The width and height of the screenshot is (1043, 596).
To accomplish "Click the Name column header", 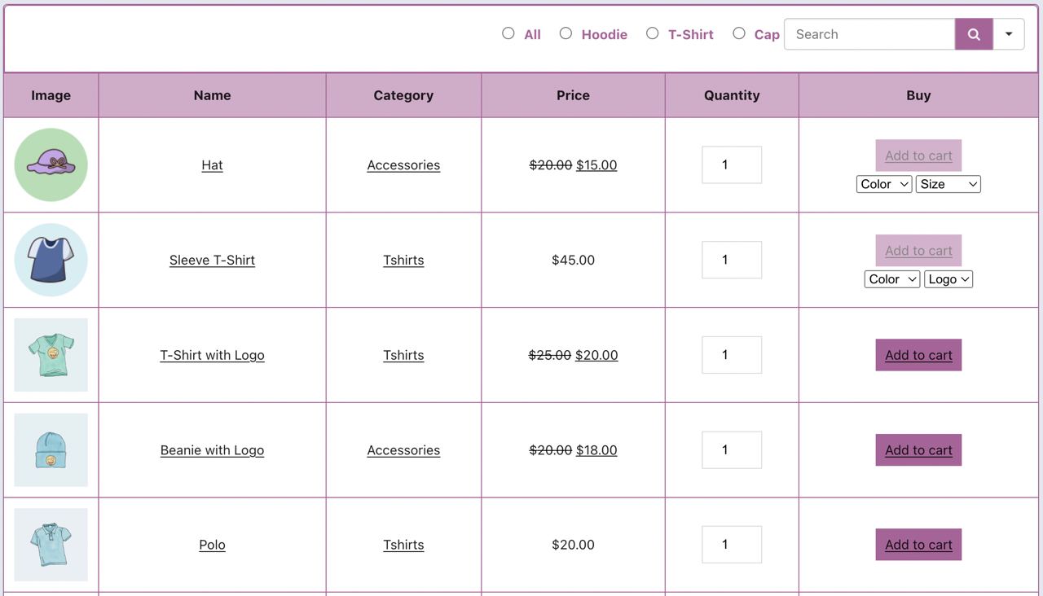I will (212, 95).
